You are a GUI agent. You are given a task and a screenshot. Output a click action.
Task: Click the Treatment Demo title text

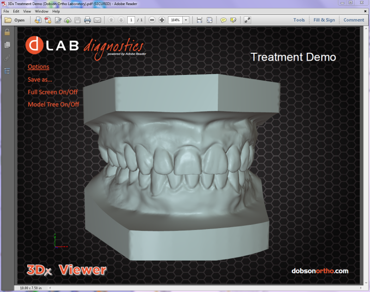tap(293, 57)
